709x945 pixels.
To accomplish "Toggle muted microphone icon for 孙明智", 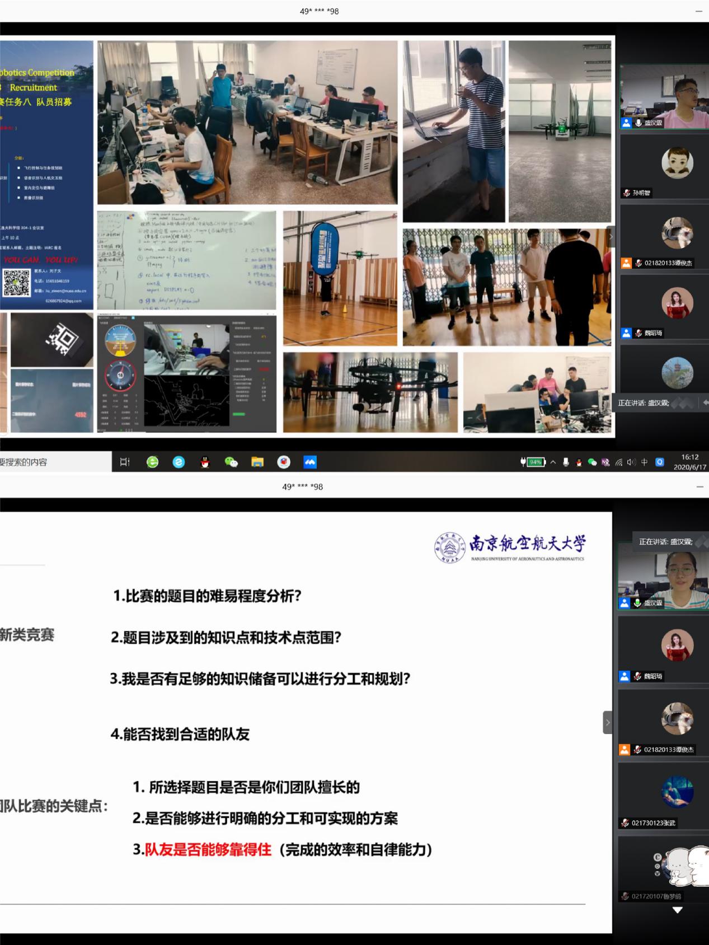I will [626, 193].
